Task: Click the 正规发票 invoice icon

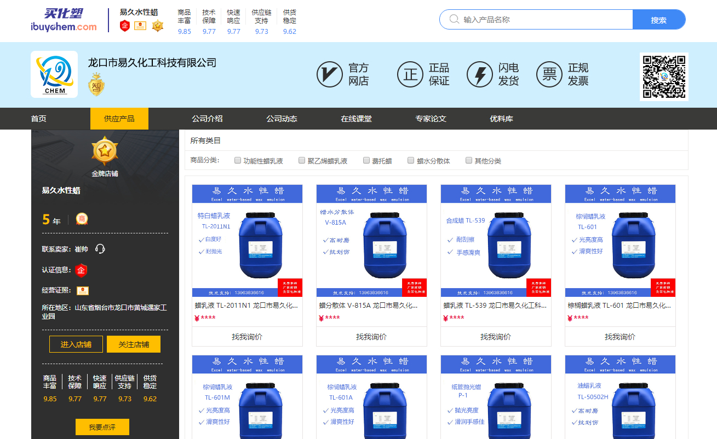Action: click(549, 74)
